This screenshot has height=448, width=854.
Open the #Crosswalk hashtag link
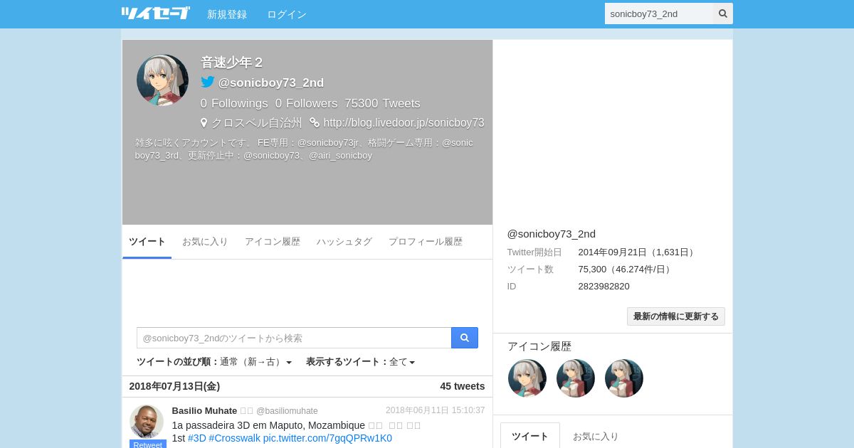coord(234,438)
